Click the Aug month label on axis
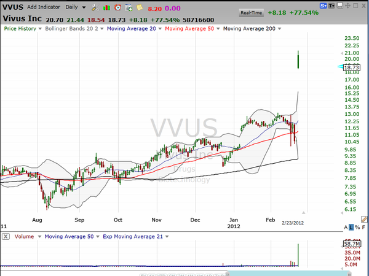369x276 pixels. click(x=37, y=220)
